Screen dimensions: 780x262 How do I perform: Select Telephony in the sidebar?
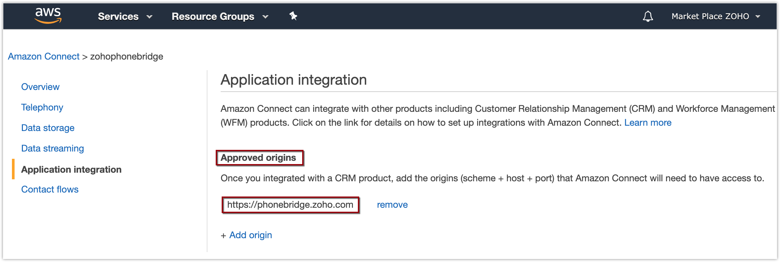coord(42,108)
